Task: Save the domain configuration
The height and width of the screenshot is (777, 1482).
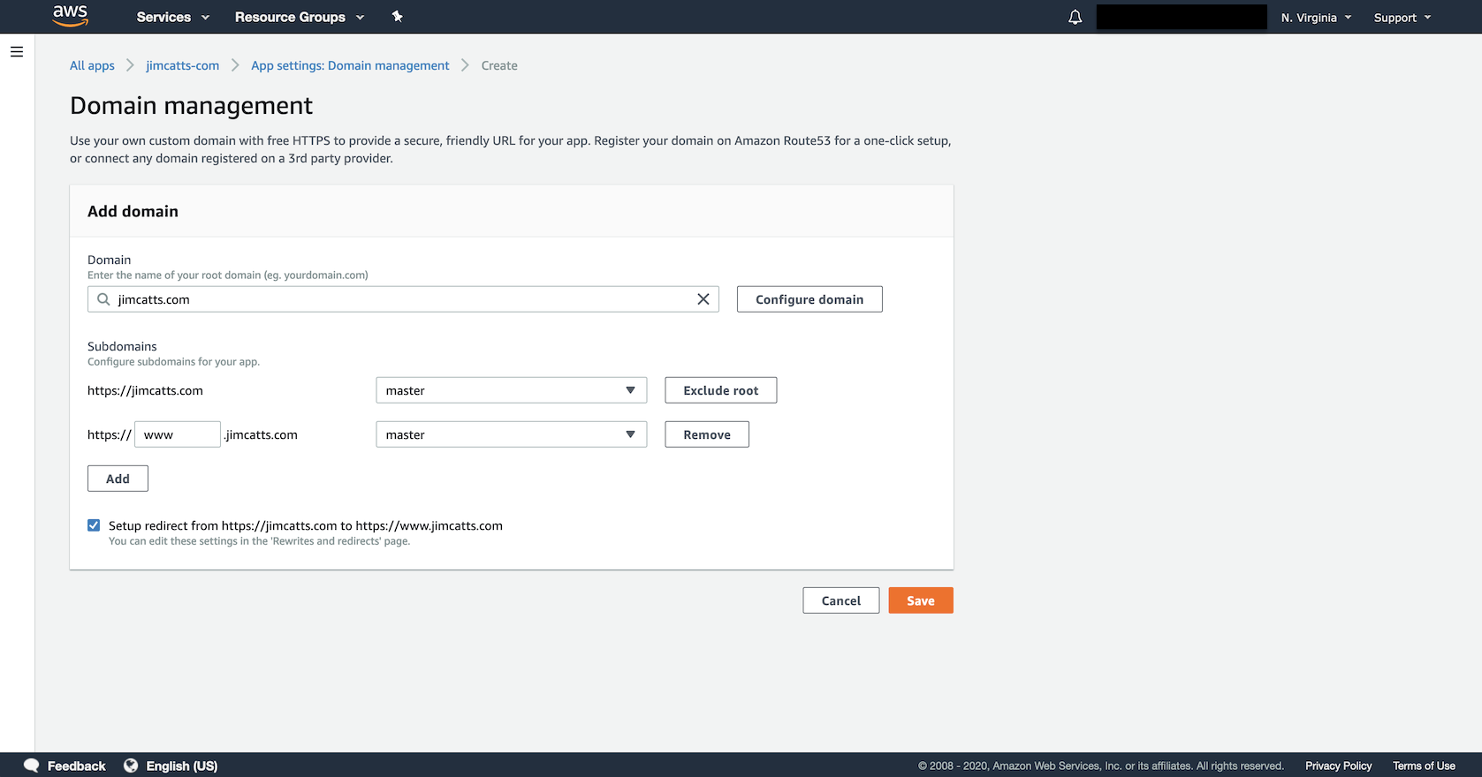Action: pos(921,600)
